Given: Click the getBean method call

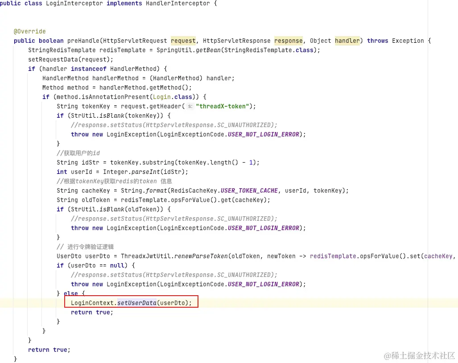Looking at the screenshot, I should click(208, 50).
